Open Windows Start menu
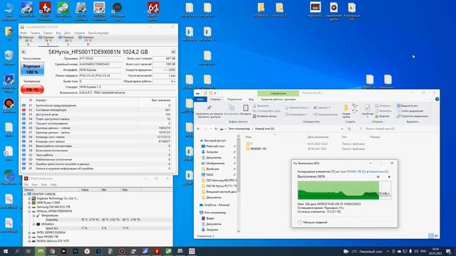The height and width of the screenshot is (256, 456). pyautogui.click(x=6, y=251)
